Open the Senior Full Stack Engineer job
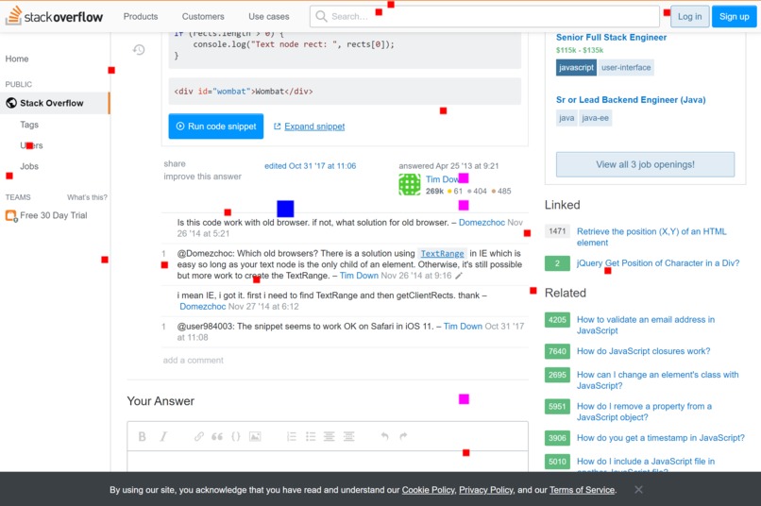 coord(611,38)
